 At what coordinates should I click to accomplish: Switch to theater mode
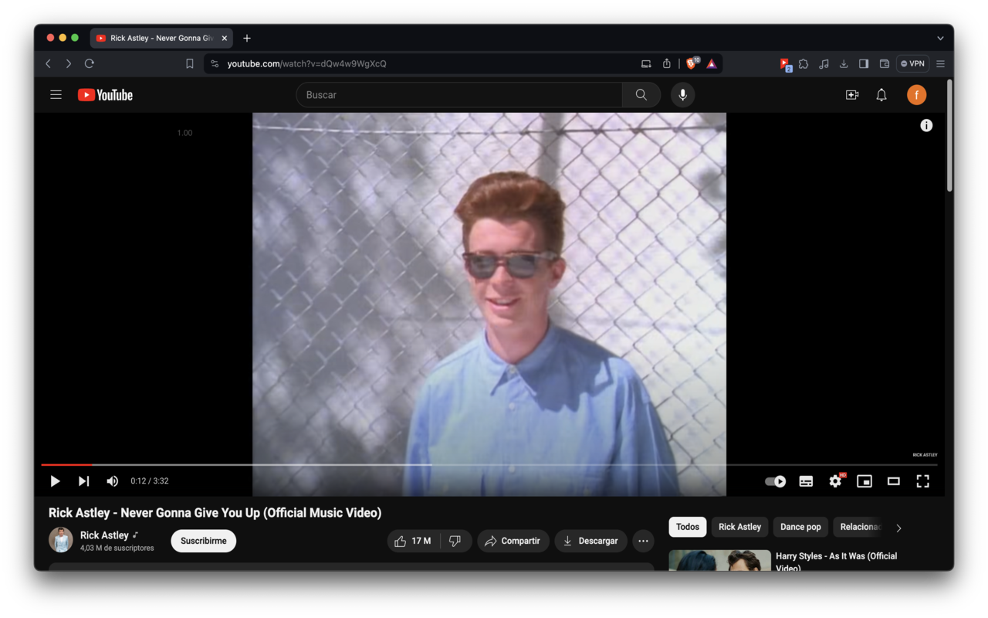(x=893, y=481)
